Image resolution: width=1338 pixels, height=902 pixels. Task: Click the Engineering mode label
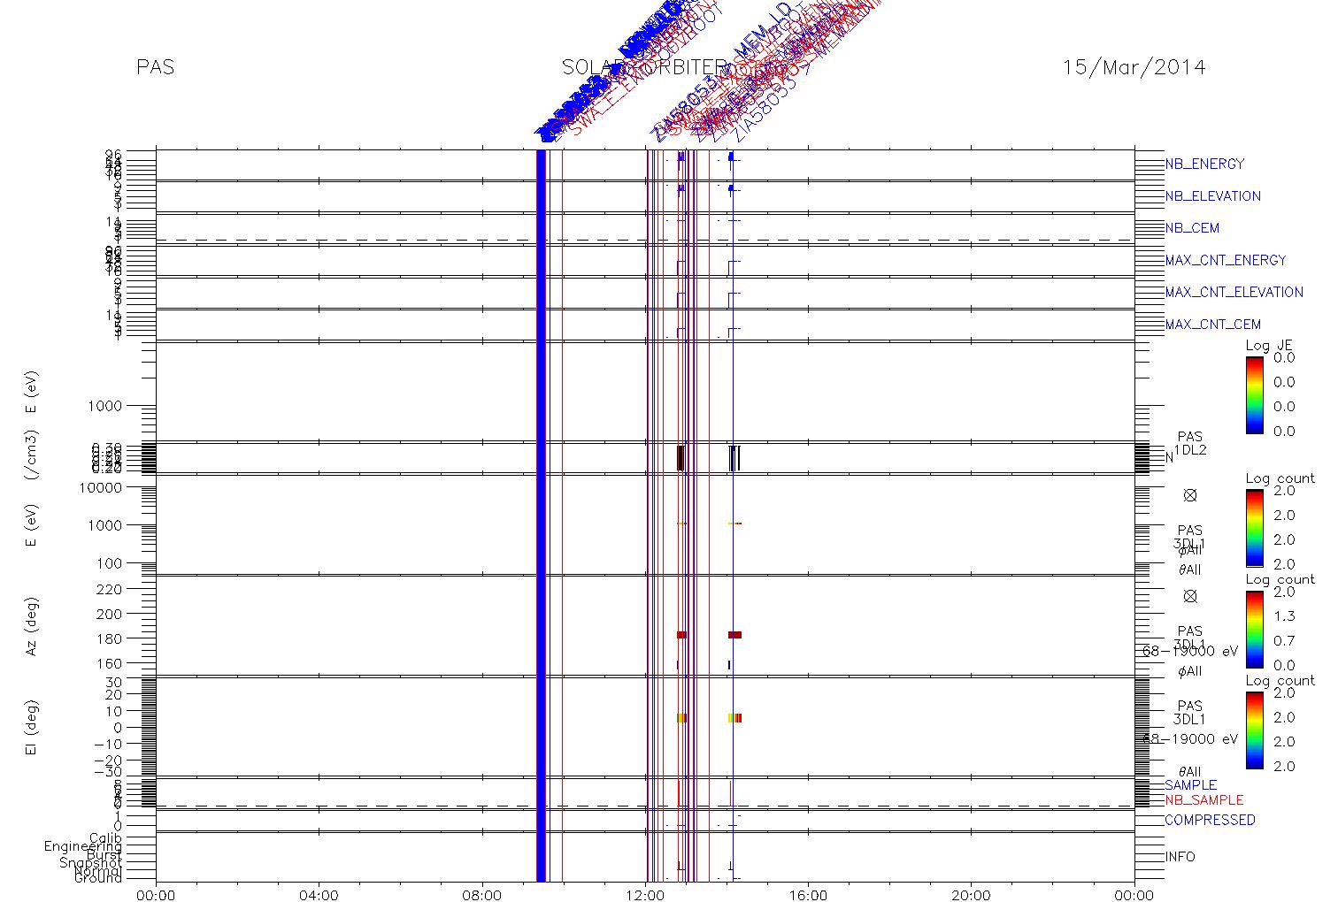pyautogui.click(x=83, y=847)
